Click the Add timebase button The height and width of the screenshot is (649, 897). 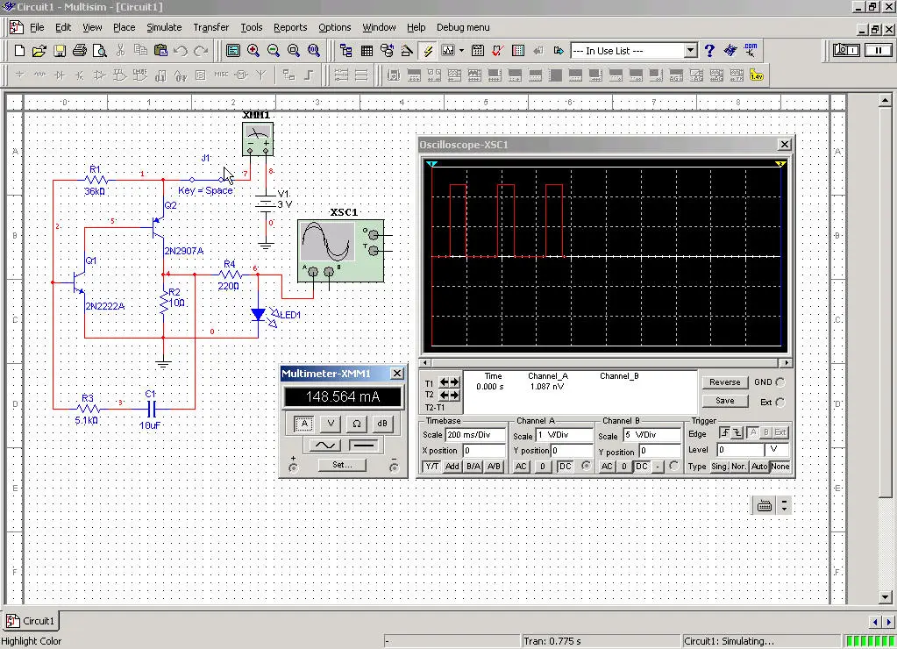coord(452,467)
